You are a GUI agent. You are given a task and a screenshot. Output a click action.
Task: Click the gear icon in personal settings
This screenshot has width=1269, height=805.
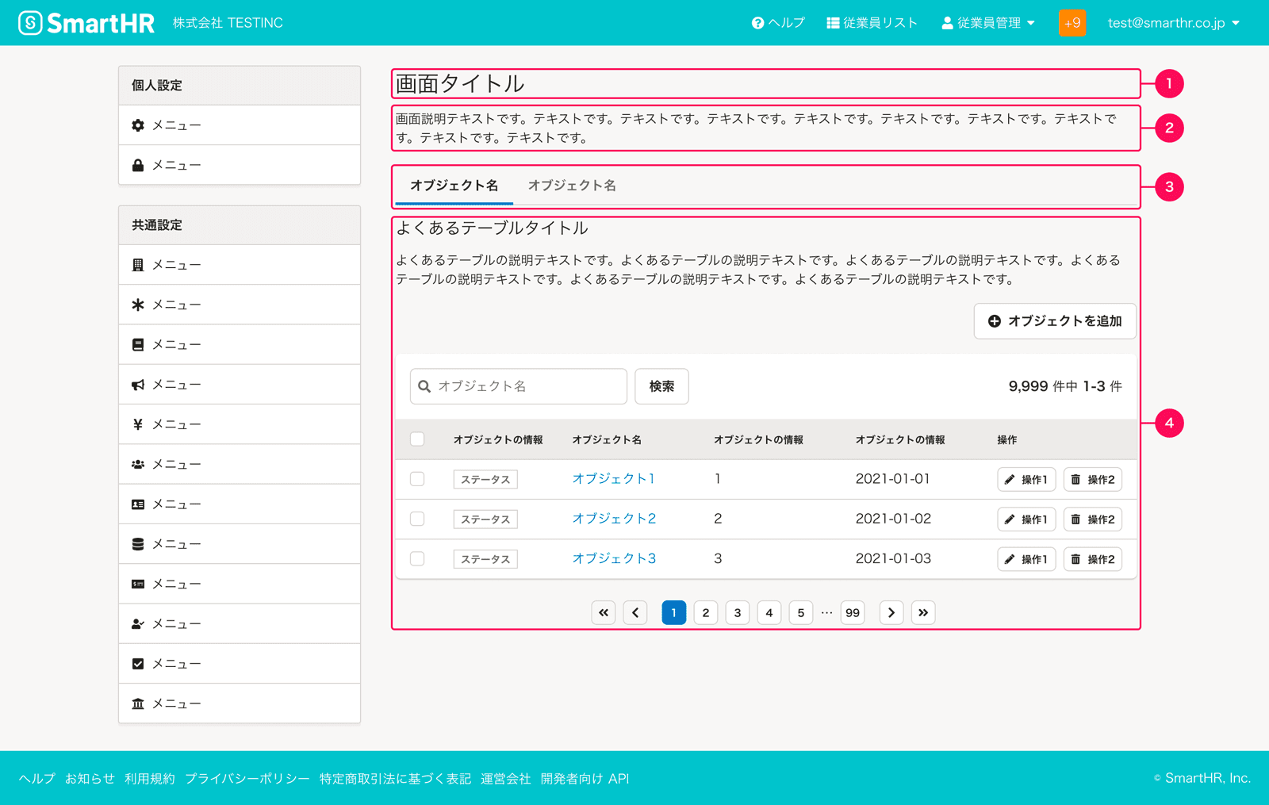(138, 125)
